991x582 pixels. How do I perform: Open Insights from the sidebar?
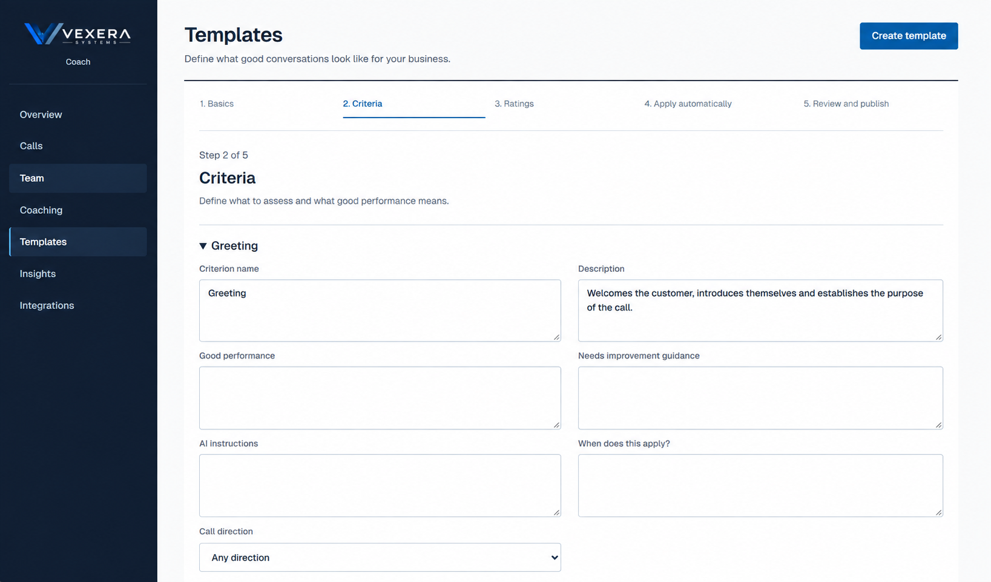77,274
